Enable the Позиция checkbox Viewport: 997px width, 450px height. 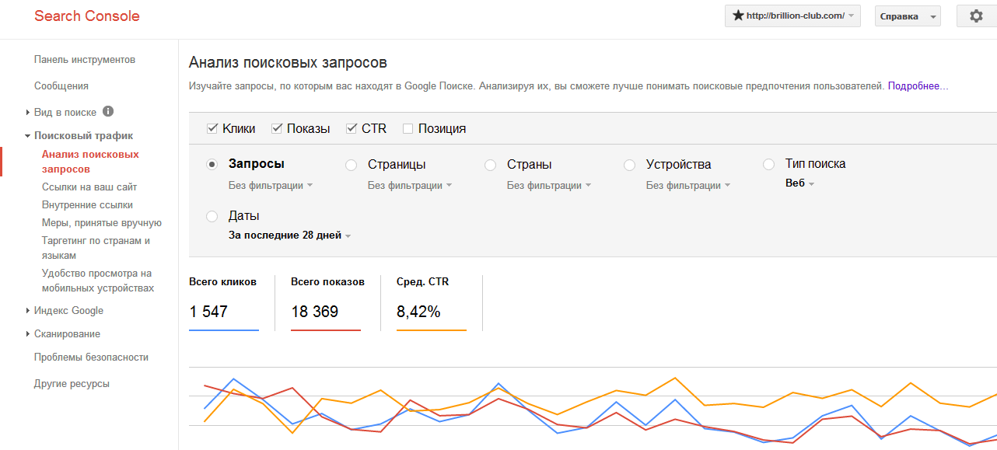pyautogui.click(x=408, y=129)
